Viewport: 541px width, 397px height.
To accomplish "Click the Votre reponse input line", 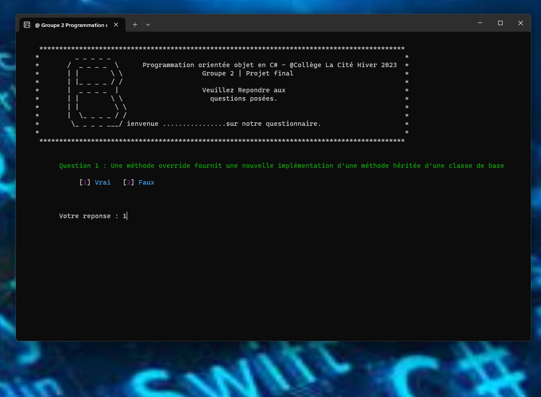I will (x=93, y=216).
